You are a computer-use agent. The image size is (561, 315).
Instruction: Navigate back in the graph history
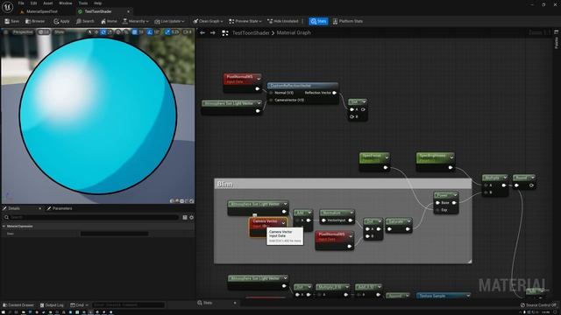pos(202,33)
